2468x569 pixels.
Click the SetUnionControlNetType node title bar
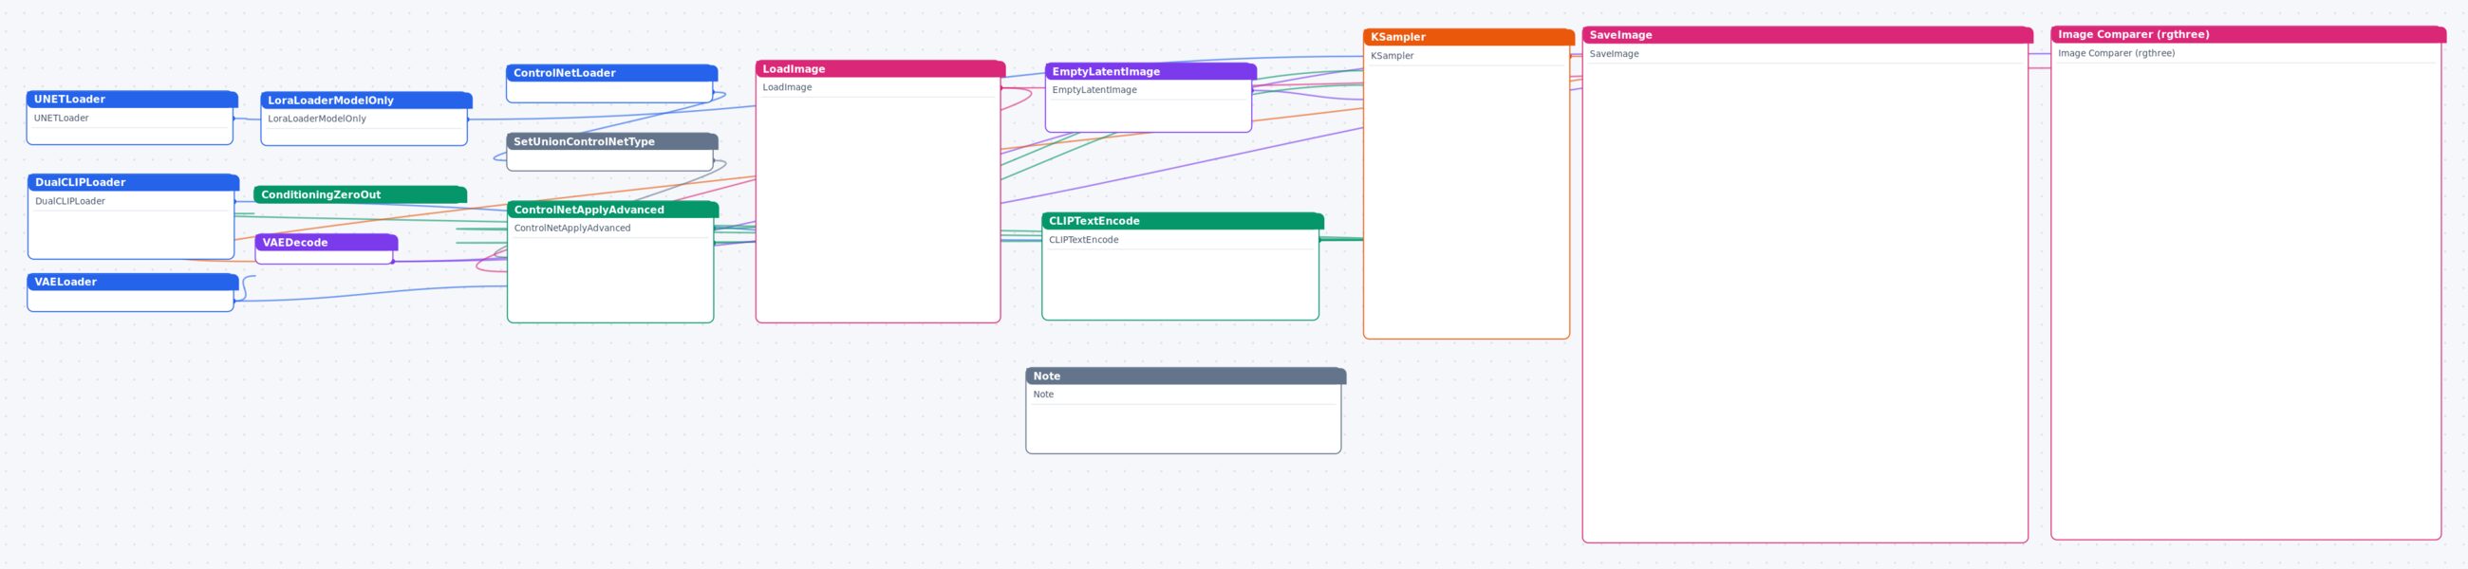pos(612,141)
